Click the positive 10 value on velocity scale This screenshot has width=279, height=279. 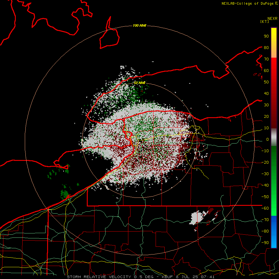[266, 128]
